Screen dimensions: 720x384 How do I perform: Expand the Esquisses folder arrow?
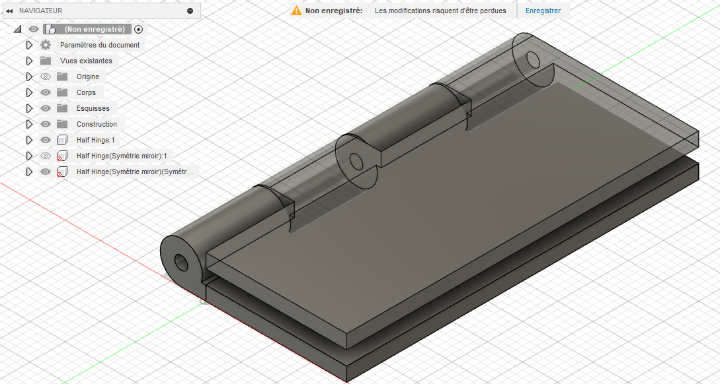(29, 108)
